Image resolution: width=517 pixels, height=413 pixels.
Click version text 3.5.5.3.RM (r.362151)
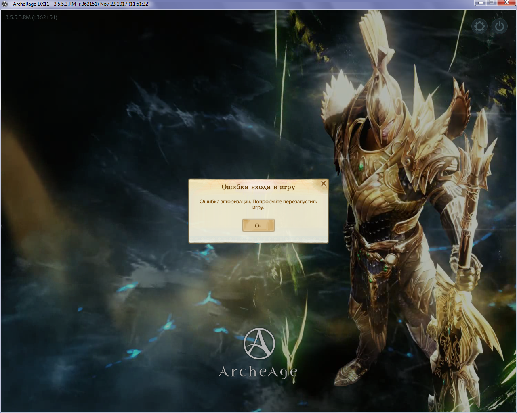coord(32,17)
